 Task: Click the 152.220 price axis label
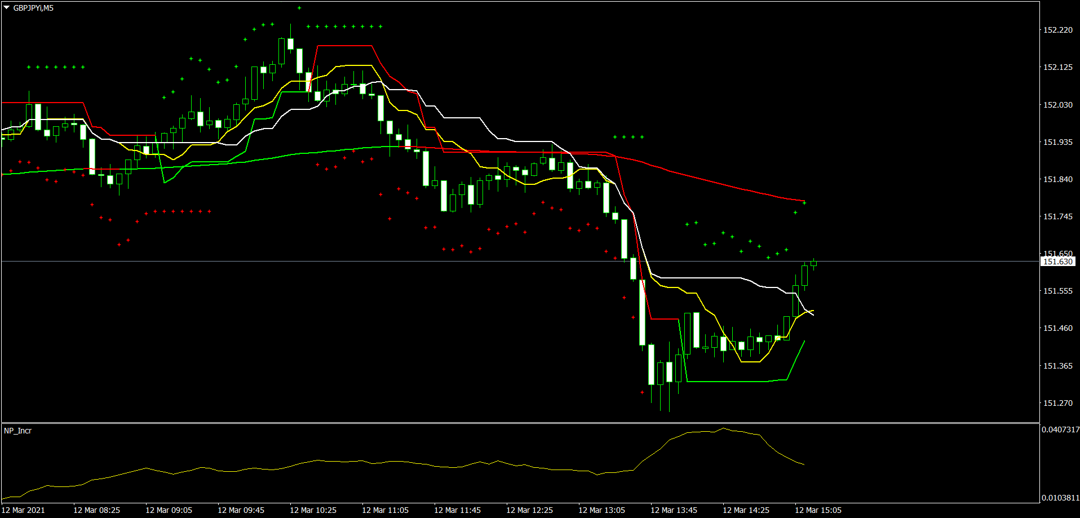(x=1057, y=30)
